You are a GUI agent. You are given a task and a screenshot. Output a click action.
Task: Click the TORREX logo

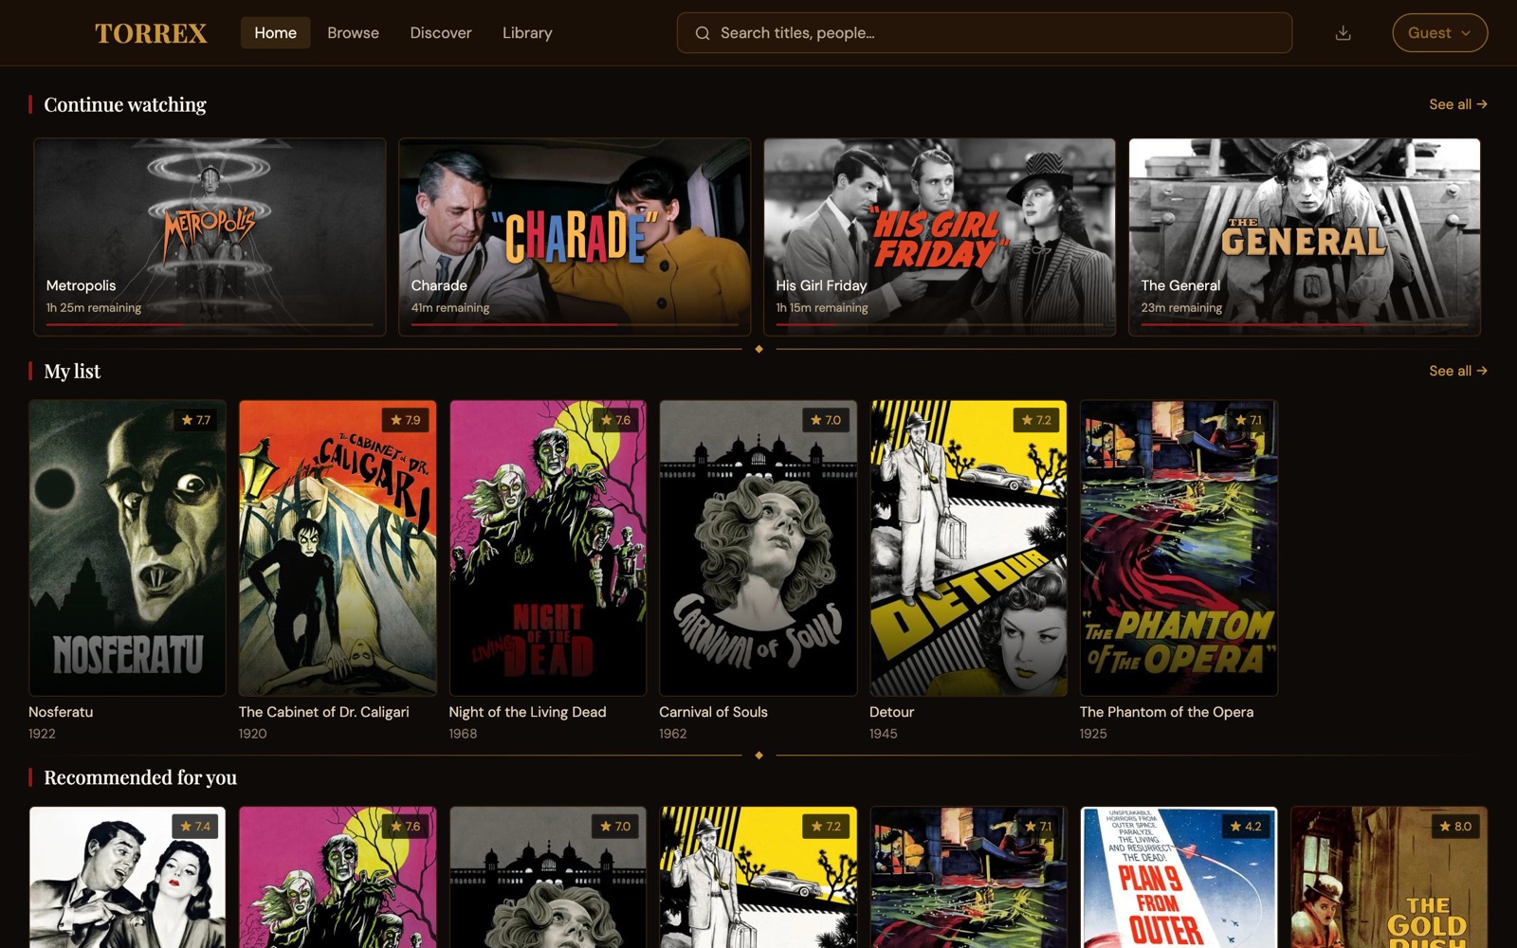151,33
